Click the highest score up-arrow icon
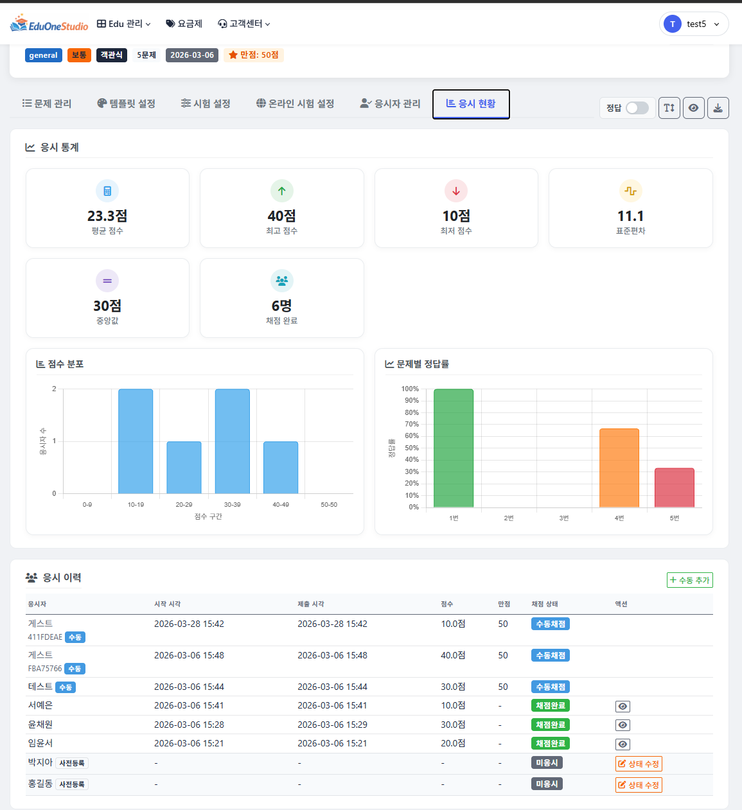 pyautogui.click(x=281, y=191)
